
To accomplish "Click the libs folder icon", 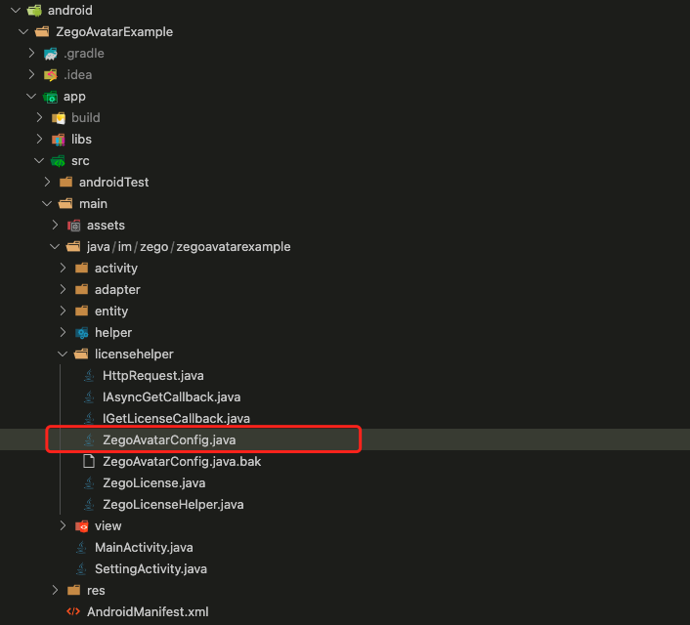I will pyautogui.click(x=58, y=140).
